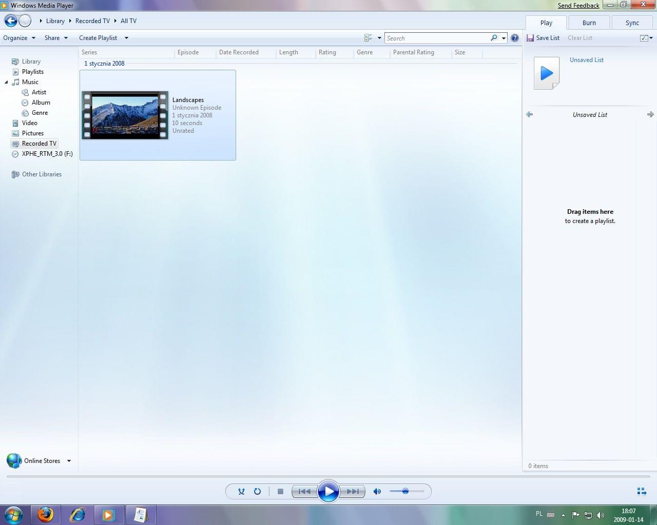Sort by Parental Rating column header
The width and height of the screenshot is (657, 525).
pyautogui.click(x=420, y=52)
